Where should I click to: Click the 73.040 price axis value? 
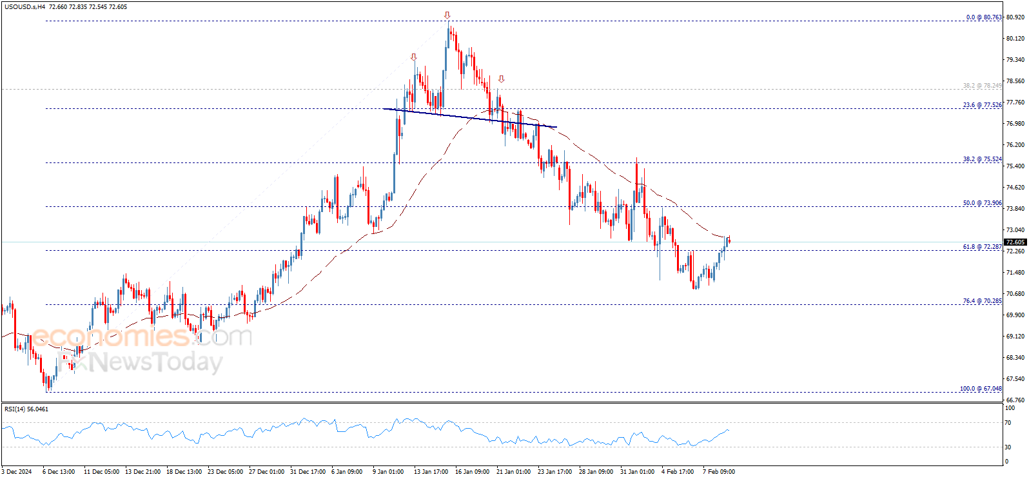[x=1015, y=230]
